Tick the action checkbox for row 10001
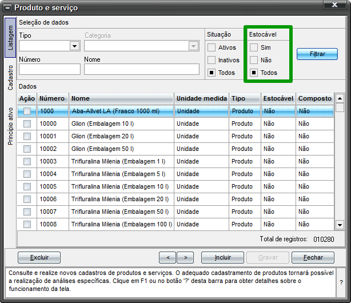 click(27, 136)
